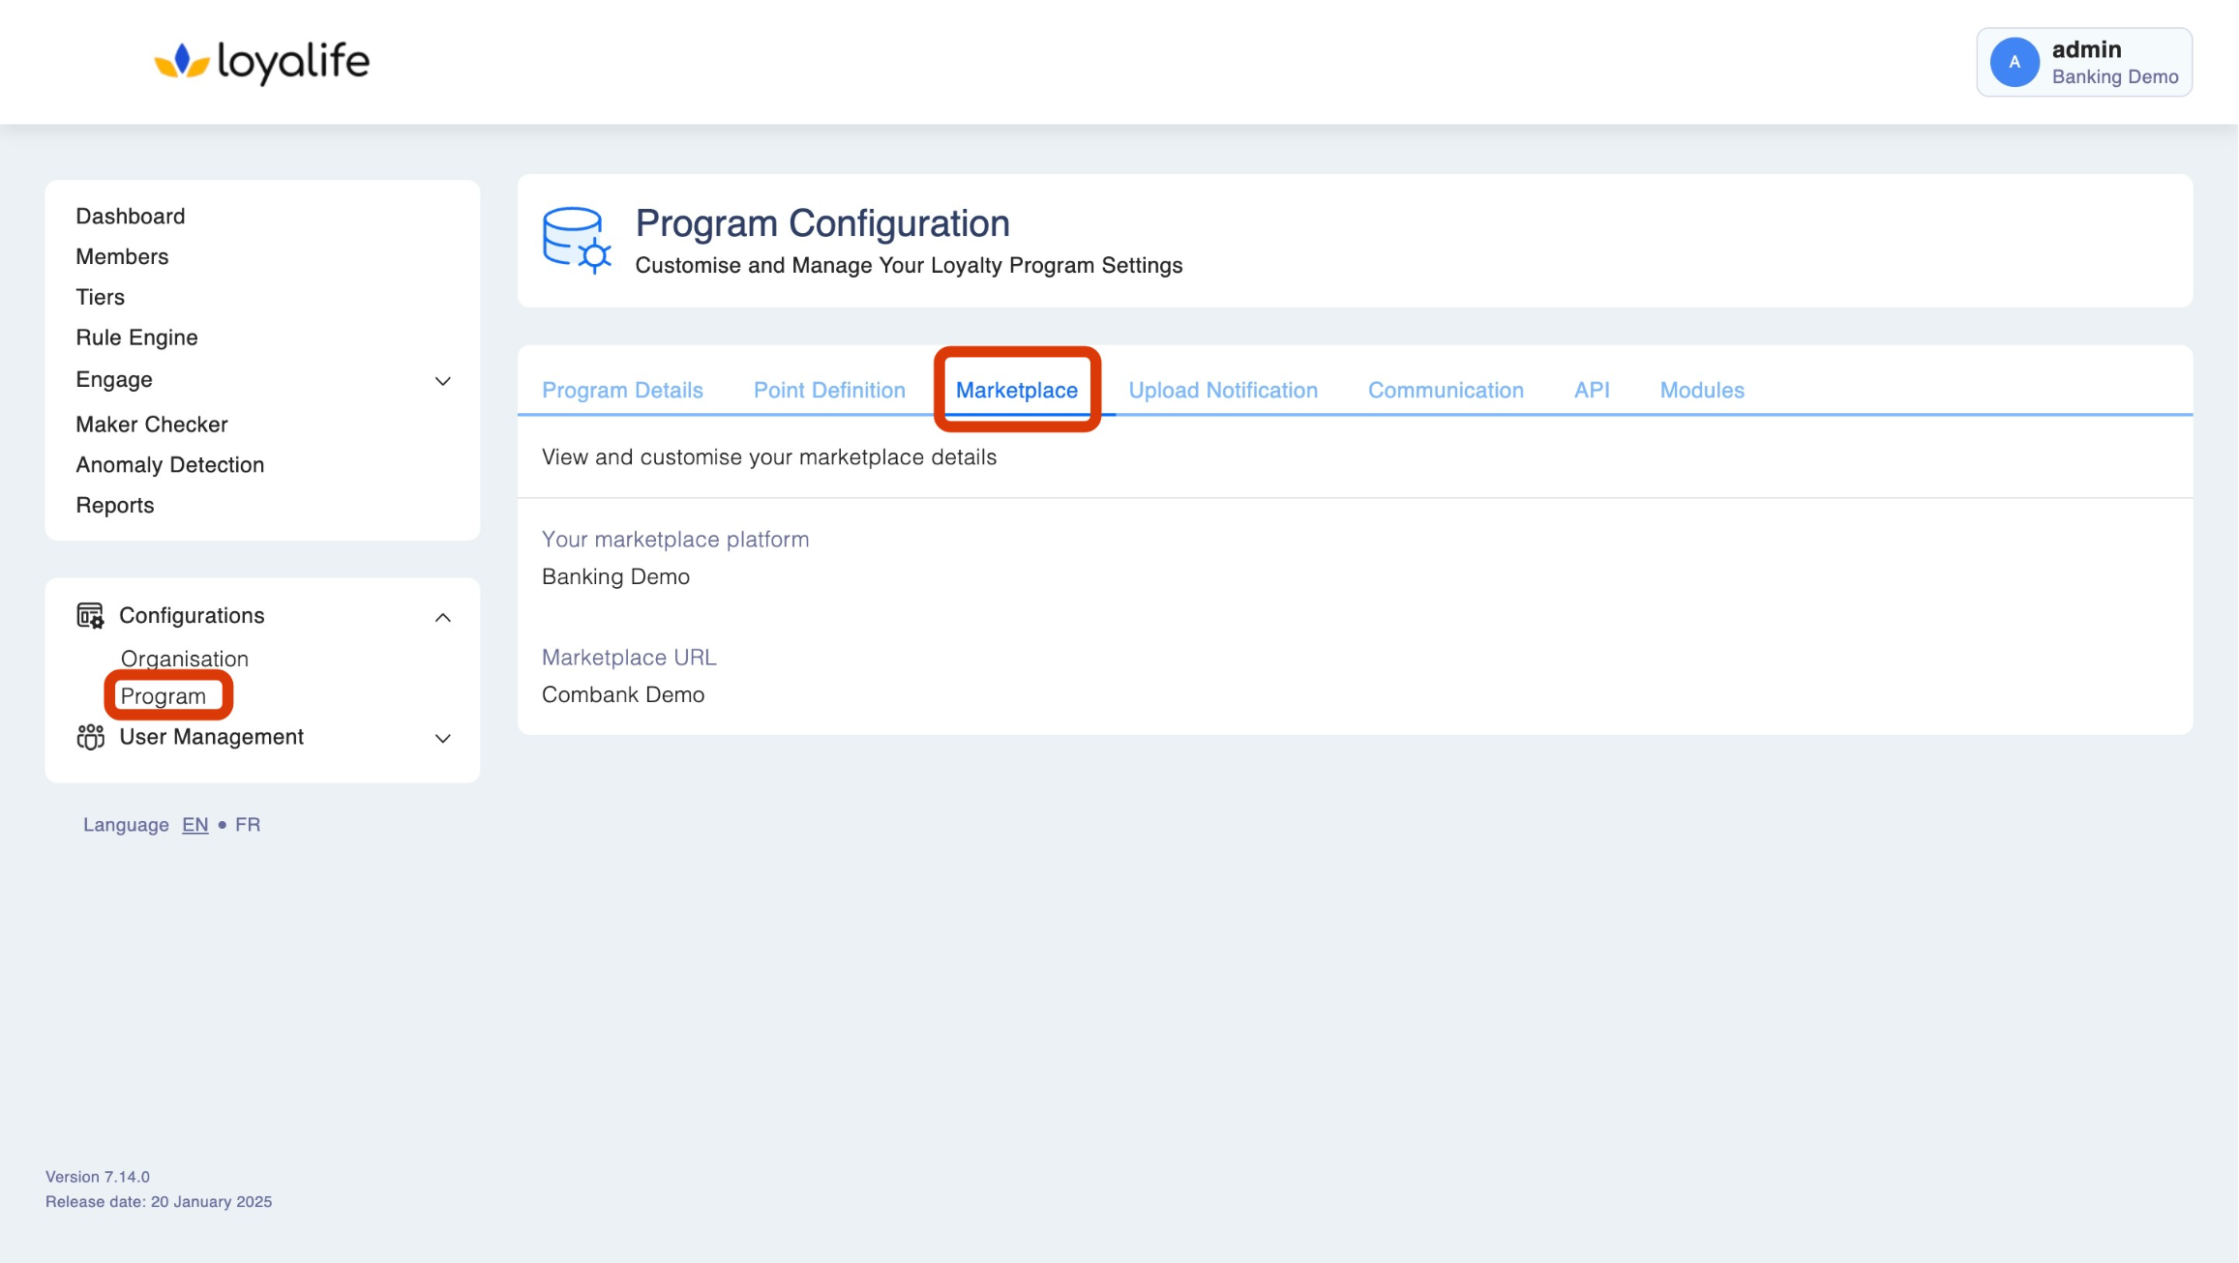Switch language to FR
The height and width of the screenshot is (1263, 2239).
(x=248, y=825)
